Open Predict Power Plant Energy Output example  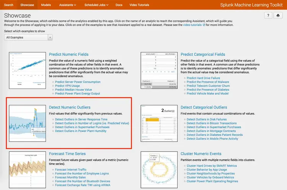(x=77, y=93)
